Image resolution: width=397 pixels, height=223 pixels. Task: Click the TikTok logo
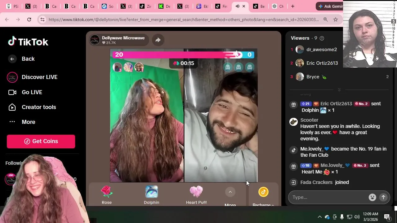point(28,42)
